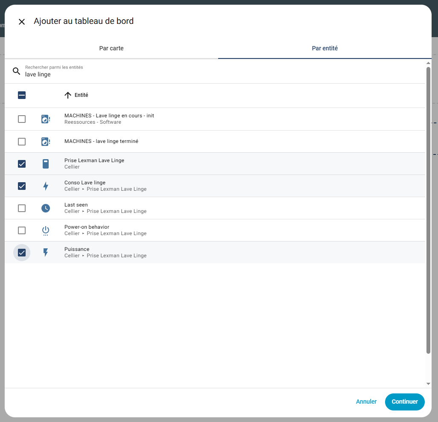The image size is (438, 422).
Task: Click the magnifying glass search icon
Action: pos(17,71)
